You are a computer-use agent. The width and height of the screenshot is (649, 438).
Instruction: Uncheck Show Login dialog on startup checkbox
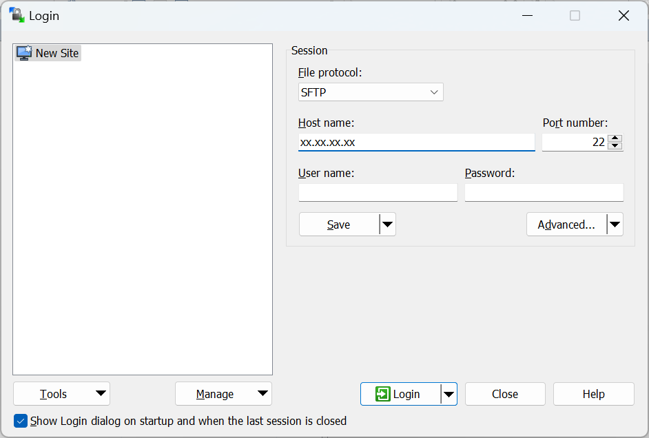coord(20,421)
